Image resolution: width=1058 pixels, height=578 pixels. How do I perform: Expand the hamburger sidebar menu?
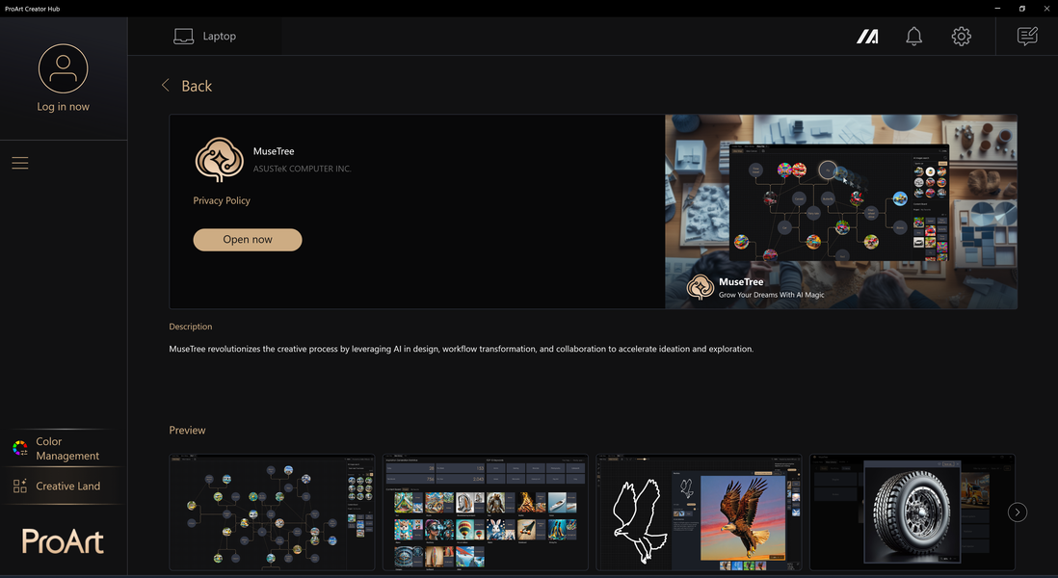pyautogui.click(x=19, y=163)
